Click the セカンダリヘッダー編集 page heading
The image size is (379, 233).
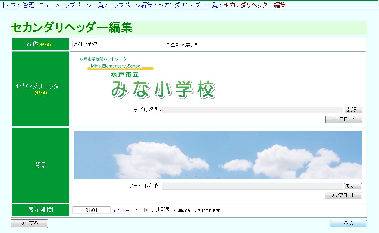pyautogui.click(x=72, y=28)
